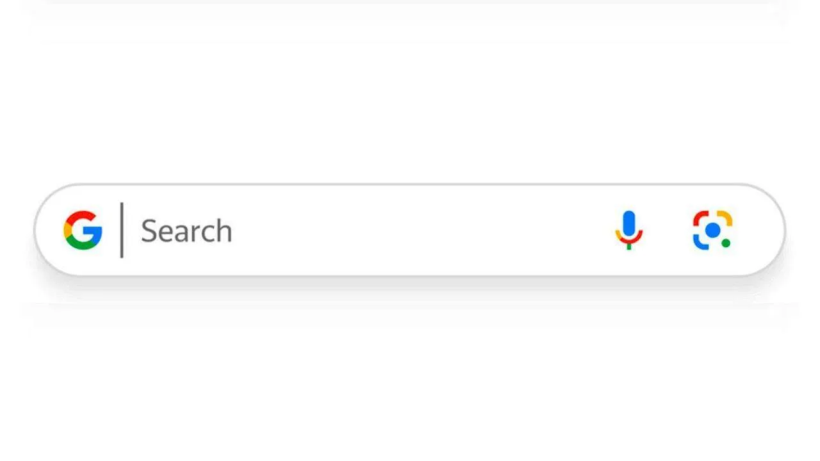Search with your camera using Lens
This screenshot has height=461, width=820.
(712, 230)
